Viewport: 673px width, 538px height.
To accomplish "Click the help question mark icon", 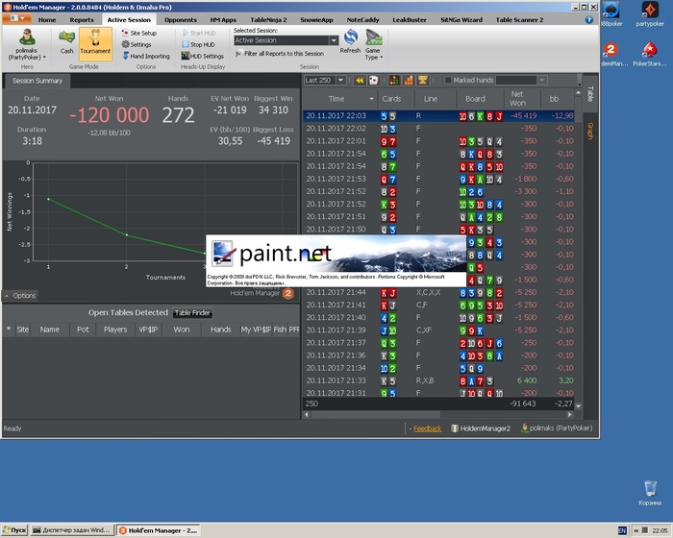I will (588, 20).
